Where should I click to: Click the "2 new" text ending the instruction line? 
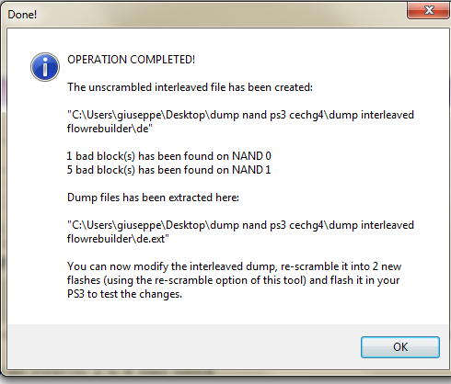tap(387, 266)
